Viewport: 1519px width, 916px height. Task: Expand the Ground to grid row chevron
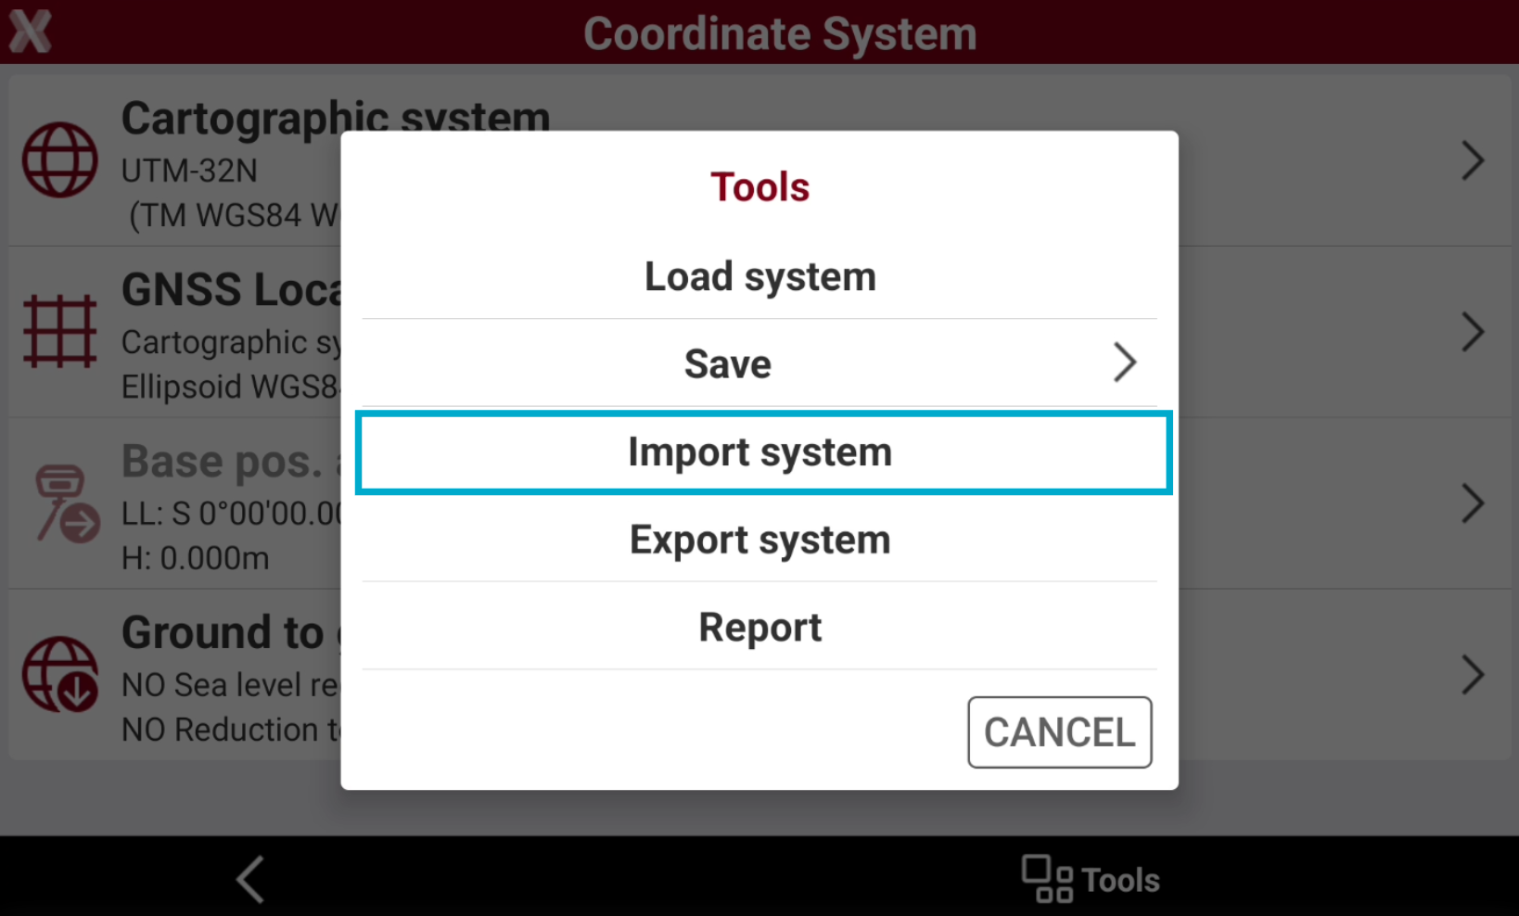pyautogui.click(x=1473, y=674)
